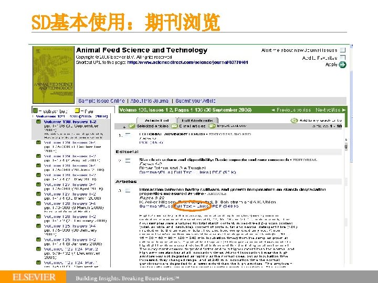Click green subscribed icon beside Volume 126 Issues 3-4

point(38,203)
